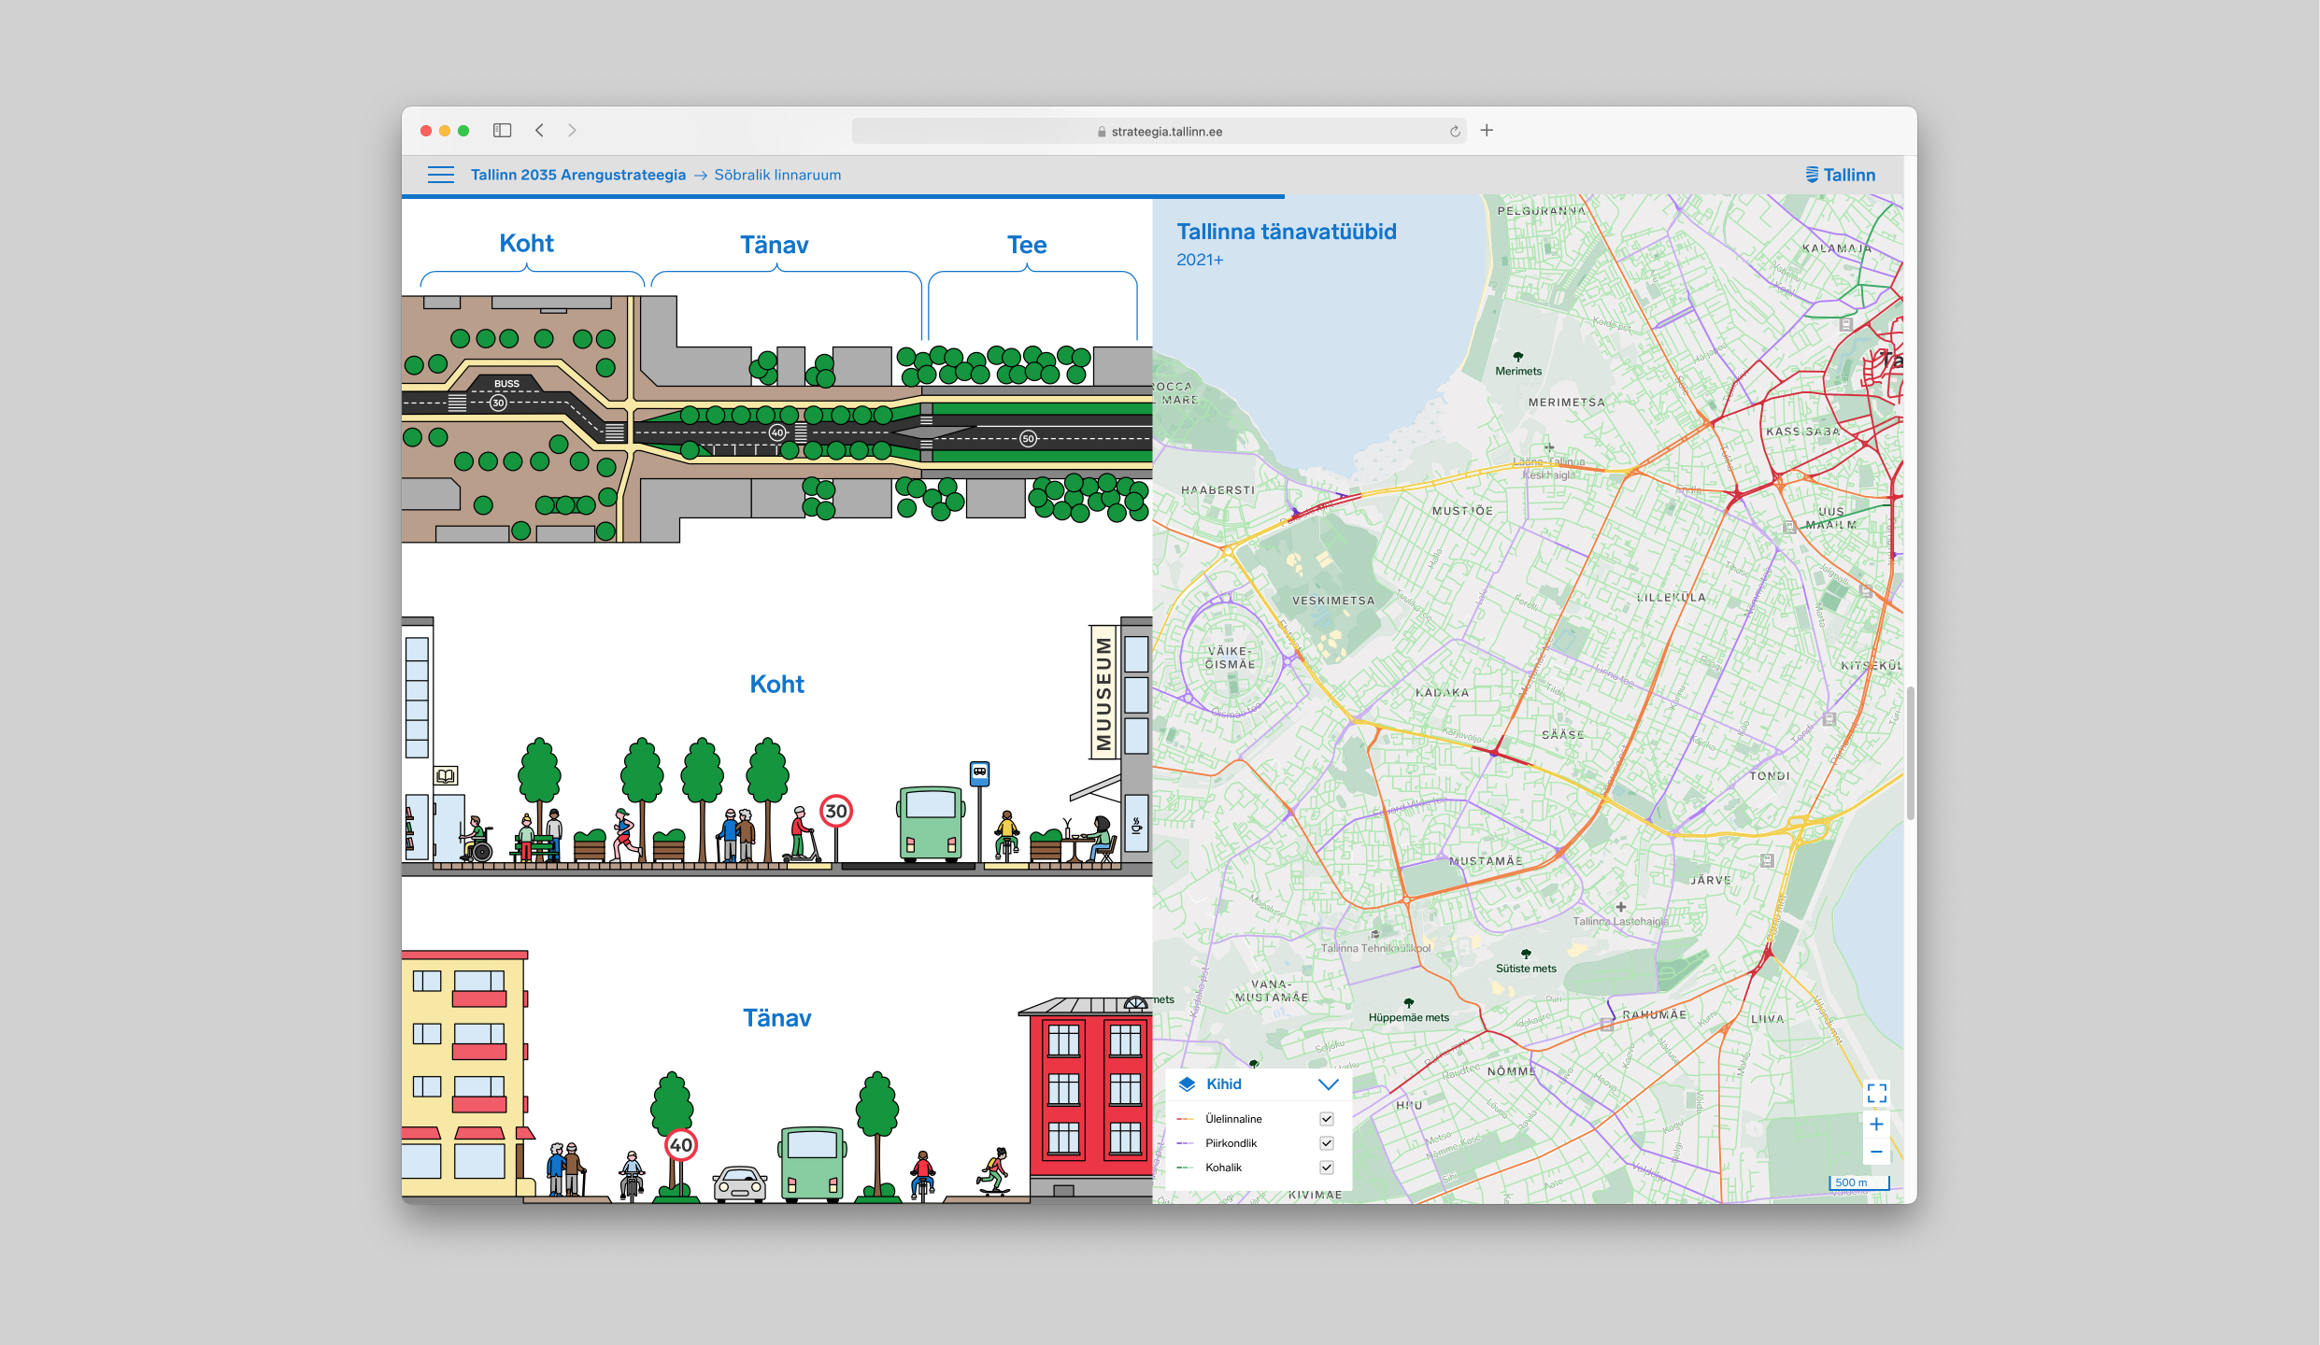Toggle the browser sidebar icon

pos(503,131)
